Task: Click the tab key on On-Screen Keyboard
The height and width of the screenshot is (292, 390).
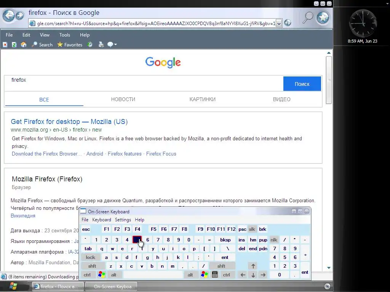Action: point(88,249)
